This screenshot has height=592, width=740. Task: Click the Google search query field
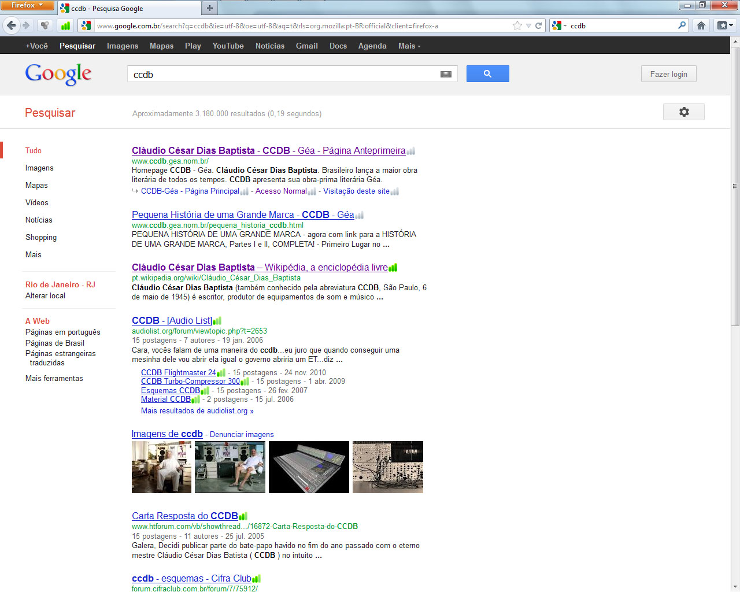[x=283, y=74]
